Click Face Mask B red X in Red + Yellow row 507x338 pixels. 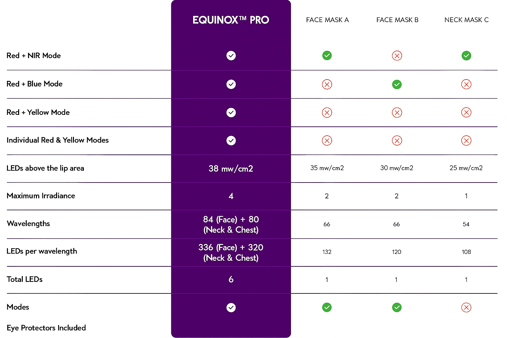pyautogui.click(x=397, y=113)
